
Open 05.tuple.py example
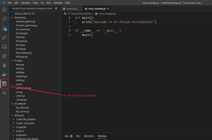pyautogui.click(x=22, y=41)
